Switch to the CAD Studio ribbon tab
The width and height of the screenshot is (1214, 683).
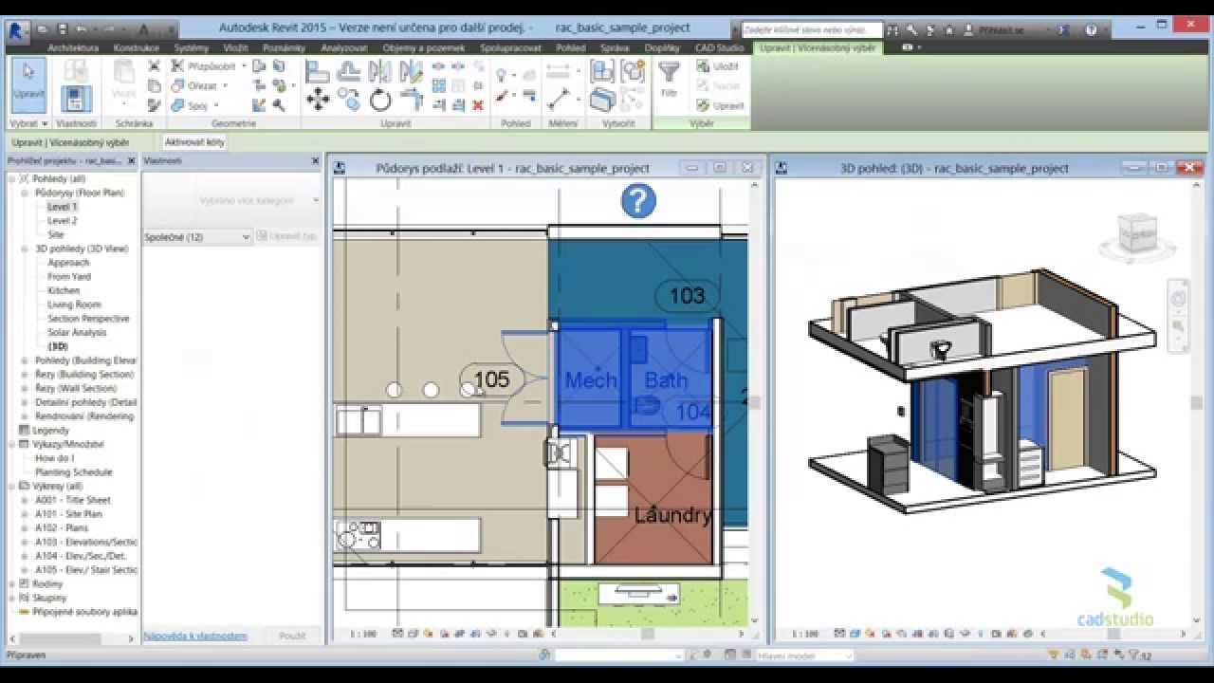[x=719, y=47]
